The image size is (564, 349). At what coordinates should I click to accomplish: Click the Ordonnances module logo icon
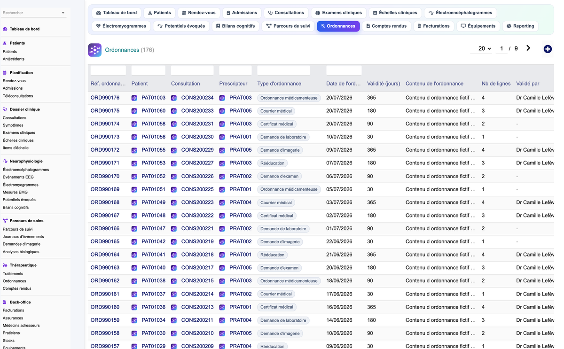[95, 50]
